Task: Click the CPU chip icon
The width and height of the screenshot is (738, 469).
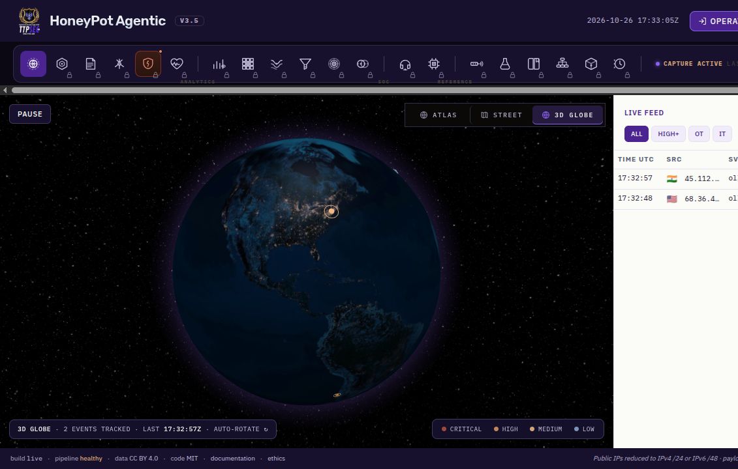Action: click(433, 64)
